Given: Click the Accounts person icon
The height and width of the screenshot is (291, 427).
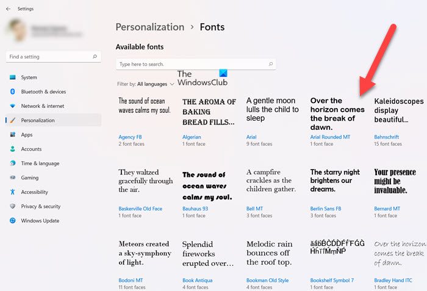Looking at the screenshot, I should pos(12,149).
